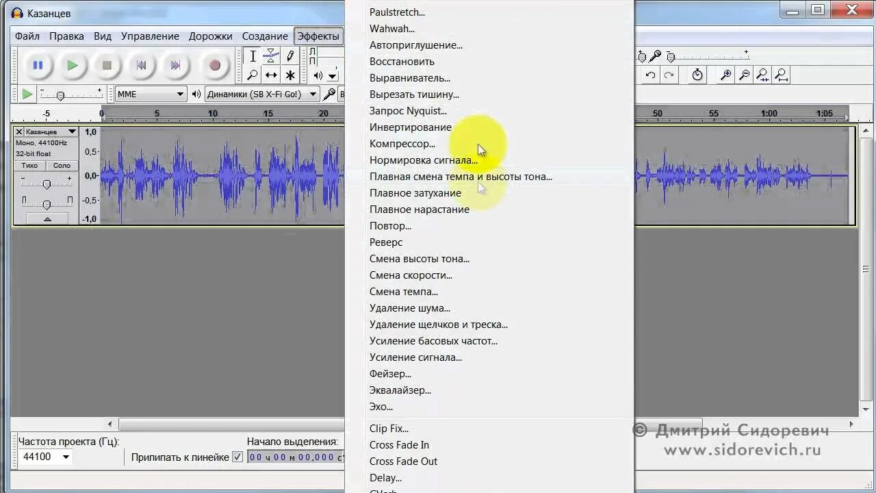Image resolution: width=876 pixels, height=493 pixels.
Task: Select the Selection (I-beam) tool
Action: [253, 56]
